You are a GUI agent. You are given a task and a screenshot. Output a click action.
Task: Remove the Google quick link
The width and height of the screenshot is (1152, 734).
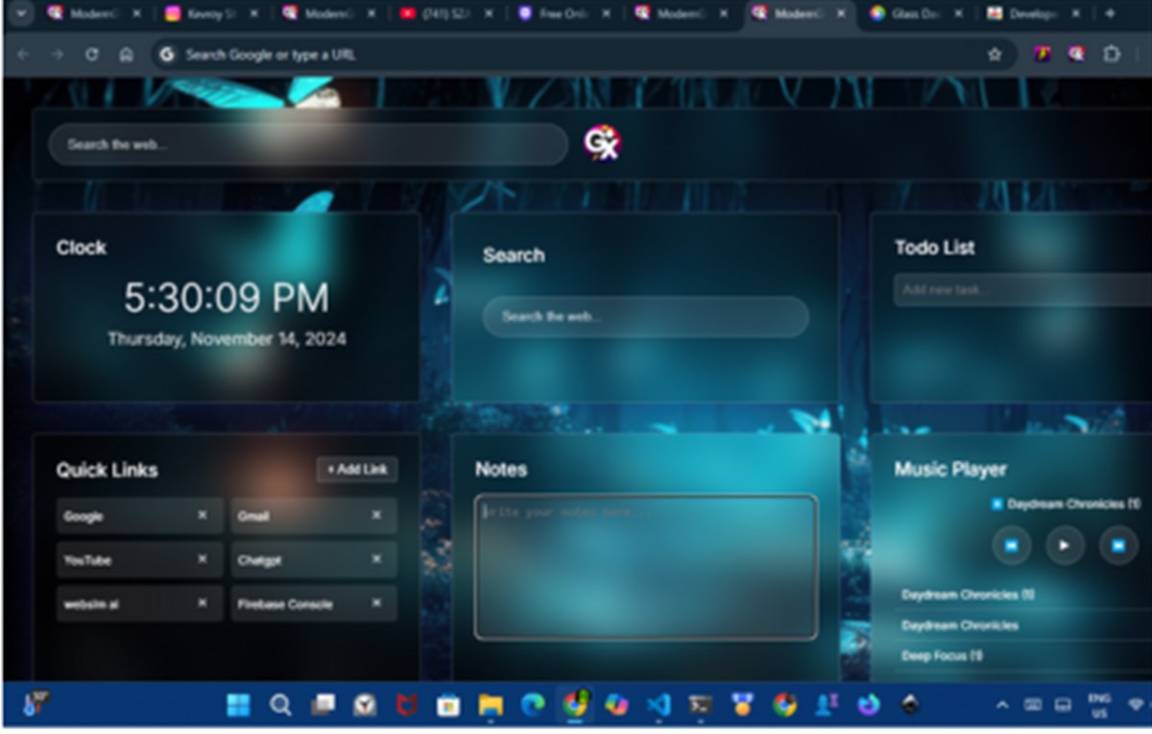203,515
